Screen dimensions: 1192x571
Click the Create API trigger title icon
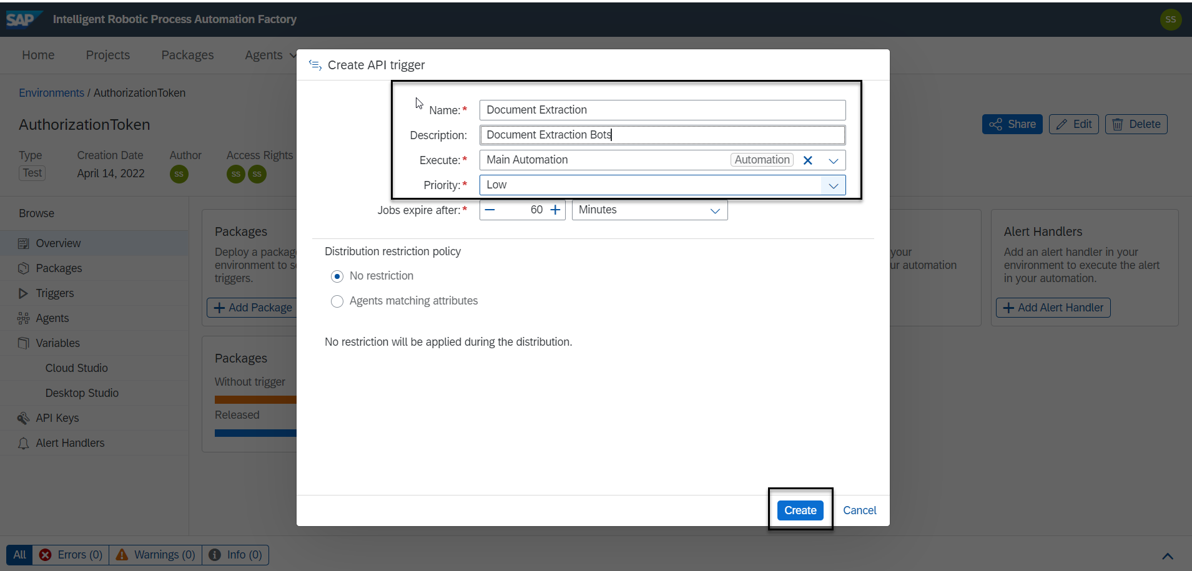coord(315,65)
